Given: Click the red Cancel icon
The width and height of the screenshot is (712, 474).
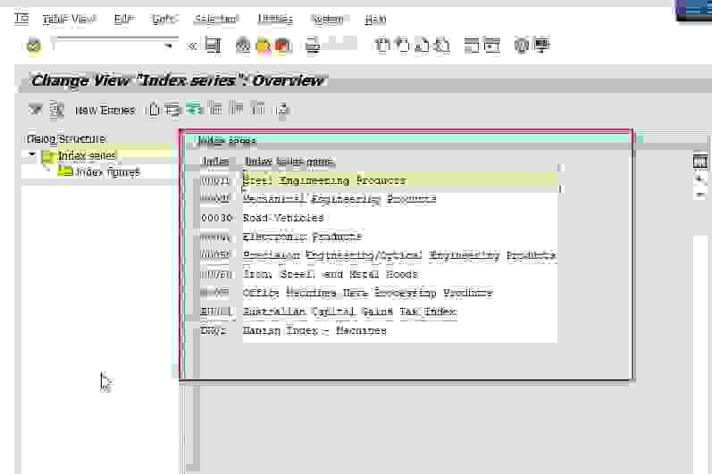Looking at the screenshot, I should pyautogui.click(x=282, y=46).
